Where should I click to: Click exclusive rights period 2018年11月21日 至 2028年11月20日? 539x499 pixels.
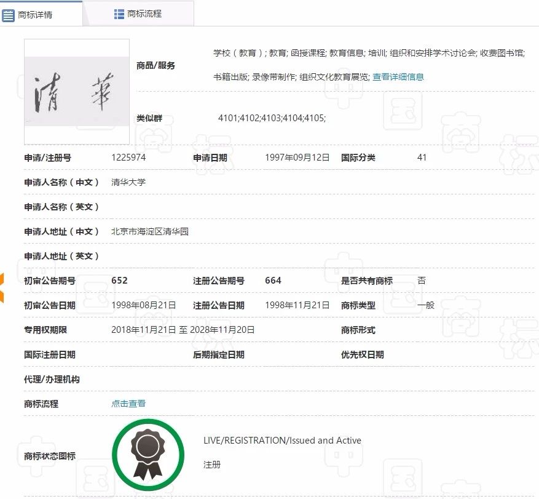[183, 330]
